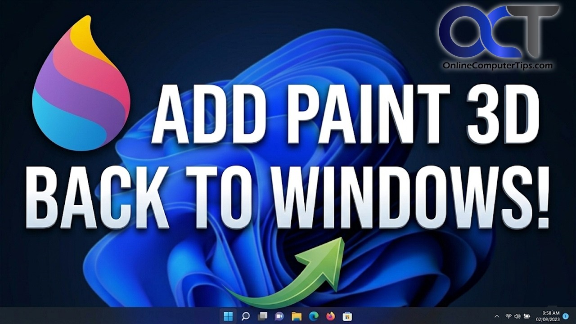Launch Microsoft Edge from the taskbar
Viewport: 576px width, 324px height.
click(x=313, y=316)
